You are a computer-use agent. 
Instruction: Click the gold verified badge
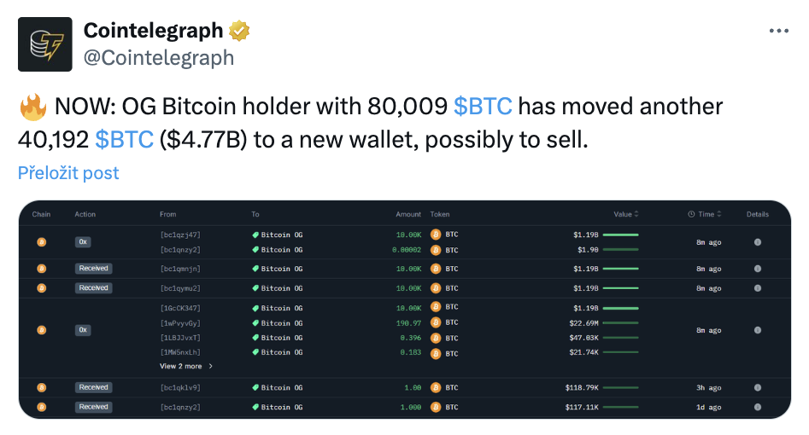[x=239, y=31]
